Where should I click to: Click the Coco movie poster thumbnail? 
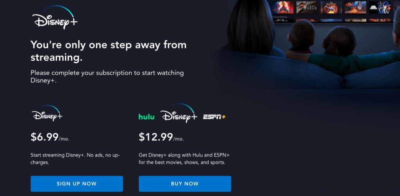pos(355,7)
